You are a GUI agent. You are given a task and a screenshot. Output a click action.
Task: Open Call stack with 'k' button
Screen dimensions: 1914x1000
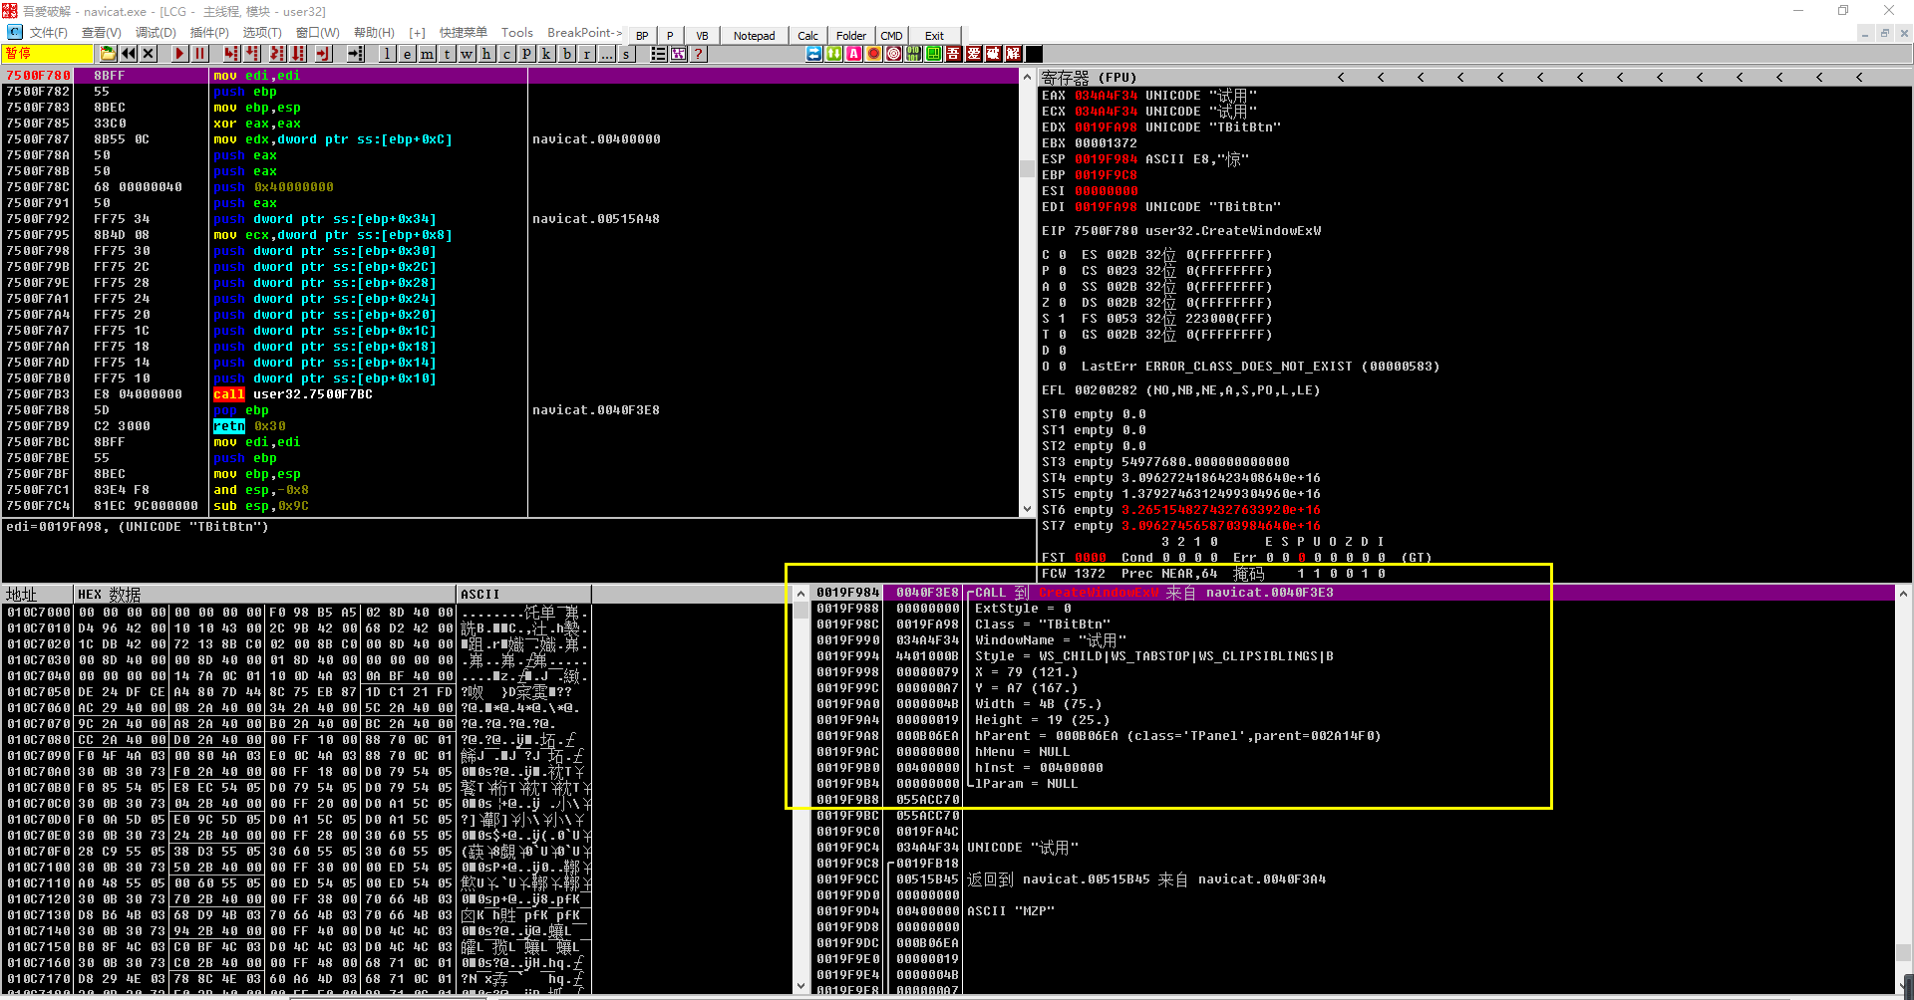[x=546, y=54]
